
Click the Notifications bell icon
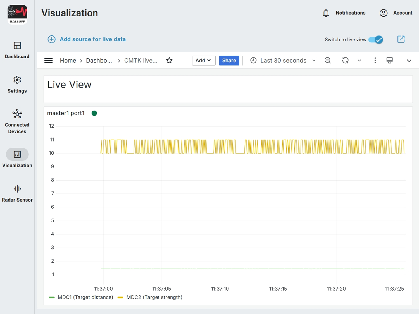[x=326, y=13]
